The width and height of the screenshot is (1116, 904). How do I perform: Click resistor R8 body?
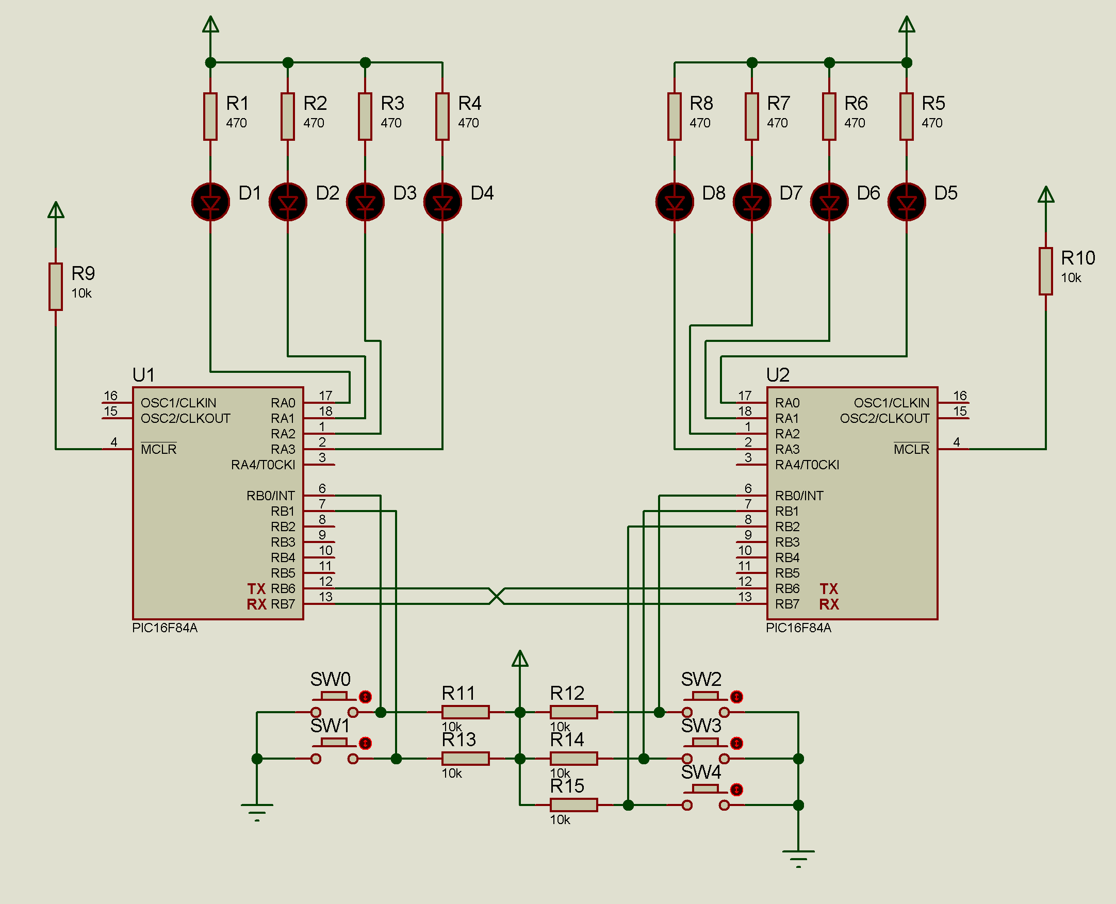click(675, 117)
